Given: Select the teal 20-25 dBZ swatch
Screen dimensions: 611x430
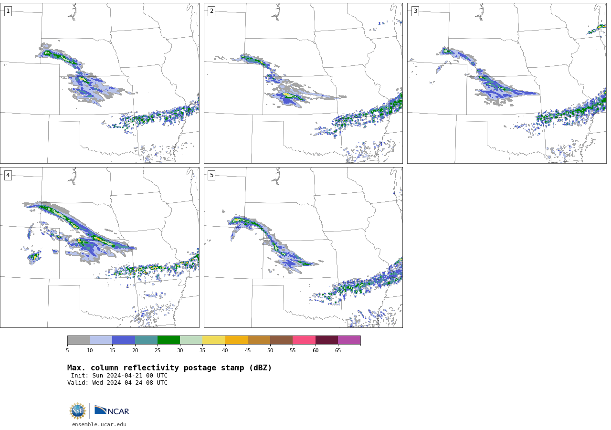Looking at the screenshot, I should point(146,340).
